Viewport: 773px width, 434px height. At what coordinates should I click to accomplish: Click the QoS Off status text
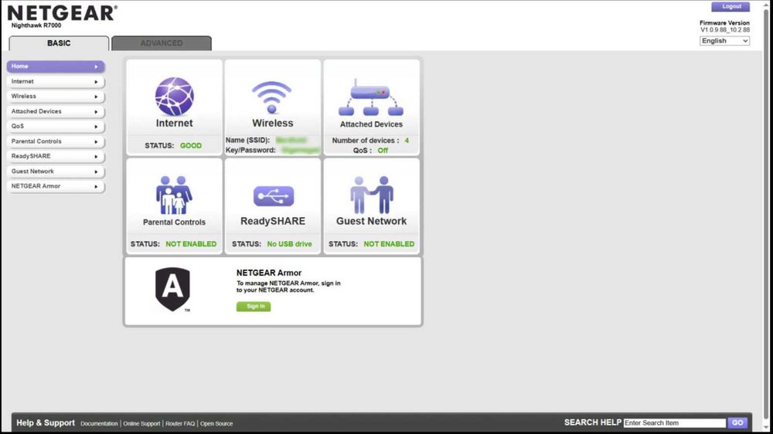coord(383,151)
